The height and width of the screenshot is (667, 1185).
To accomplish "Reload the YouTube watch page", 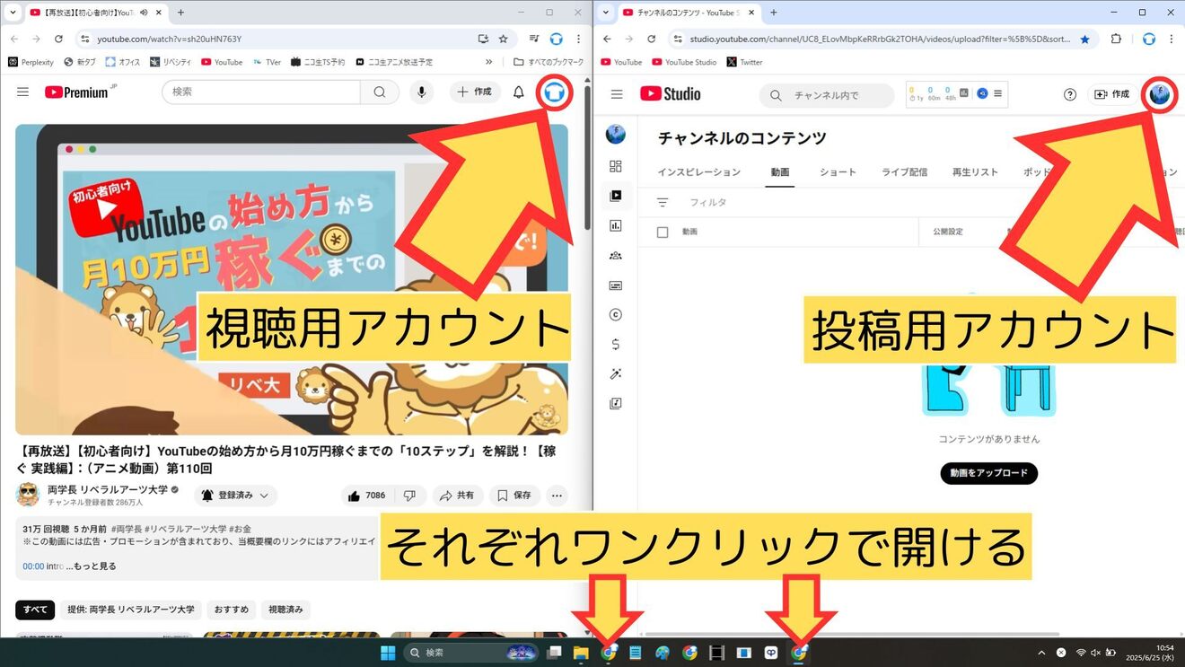I will [58, 39].
